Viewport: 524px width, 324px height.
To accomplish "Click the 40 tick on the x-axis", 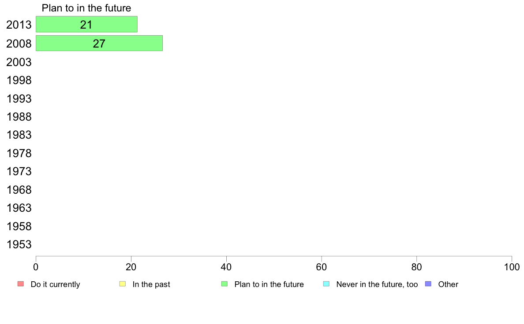I will (x=226, y=267).
